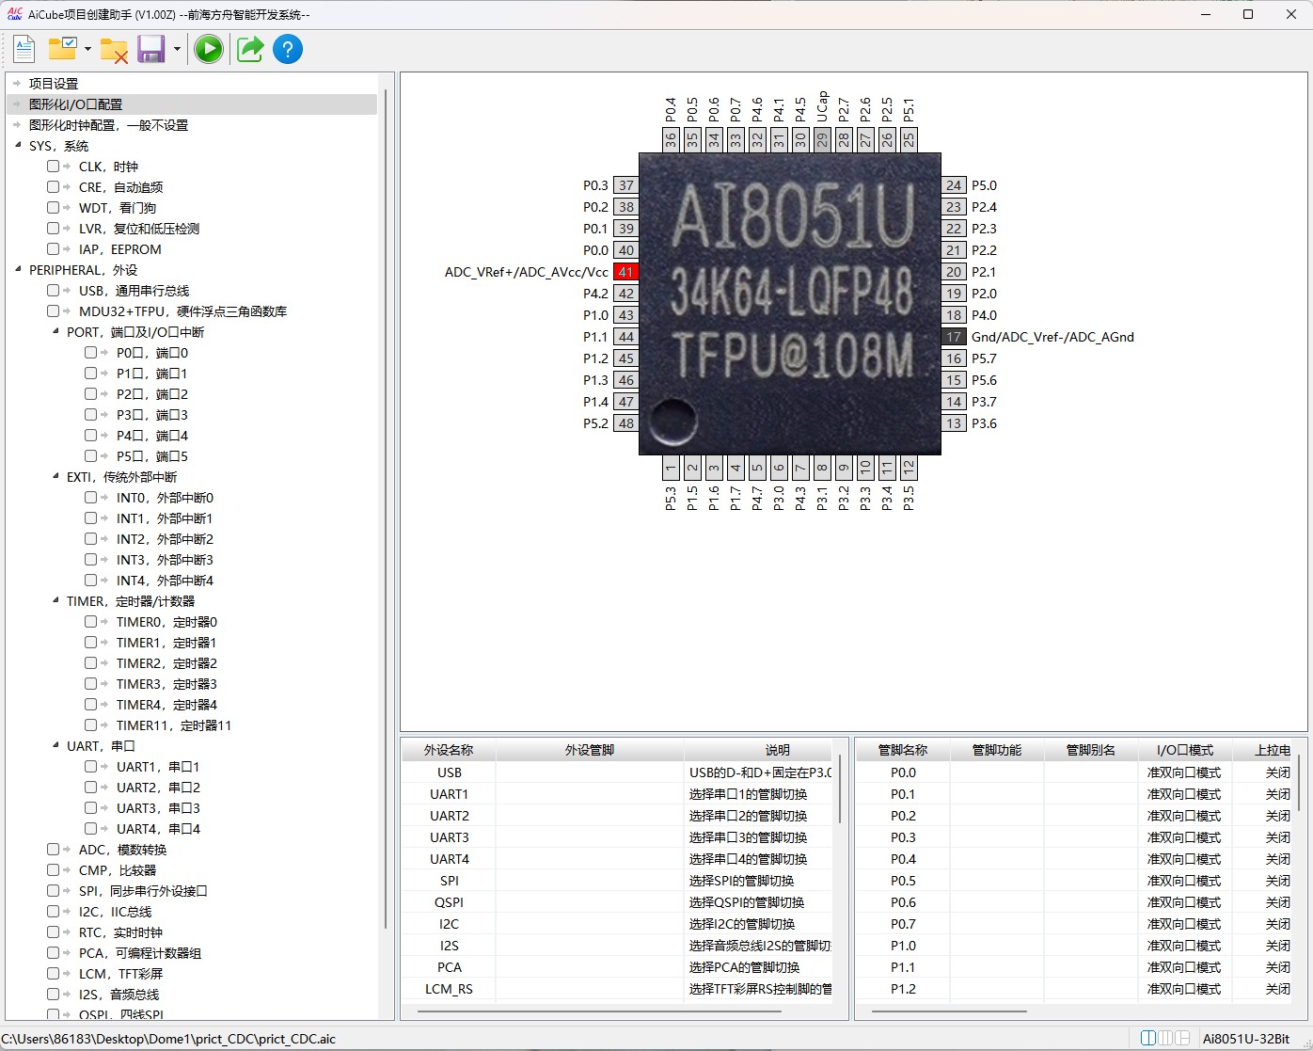Screen dimensions: 1313x1051
Task: Click the purple floppy disk save icon
Action: pos(150,49)
